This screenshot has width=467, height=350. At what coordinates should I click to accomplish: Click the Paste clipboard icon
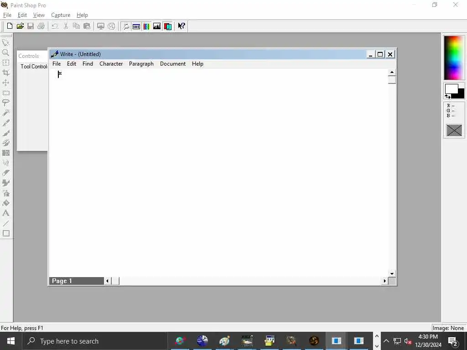pyautogui.click(x=87, y=26)
